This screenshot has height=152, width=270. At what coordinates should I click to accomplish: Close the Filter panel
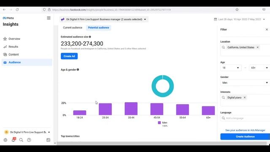267,30
